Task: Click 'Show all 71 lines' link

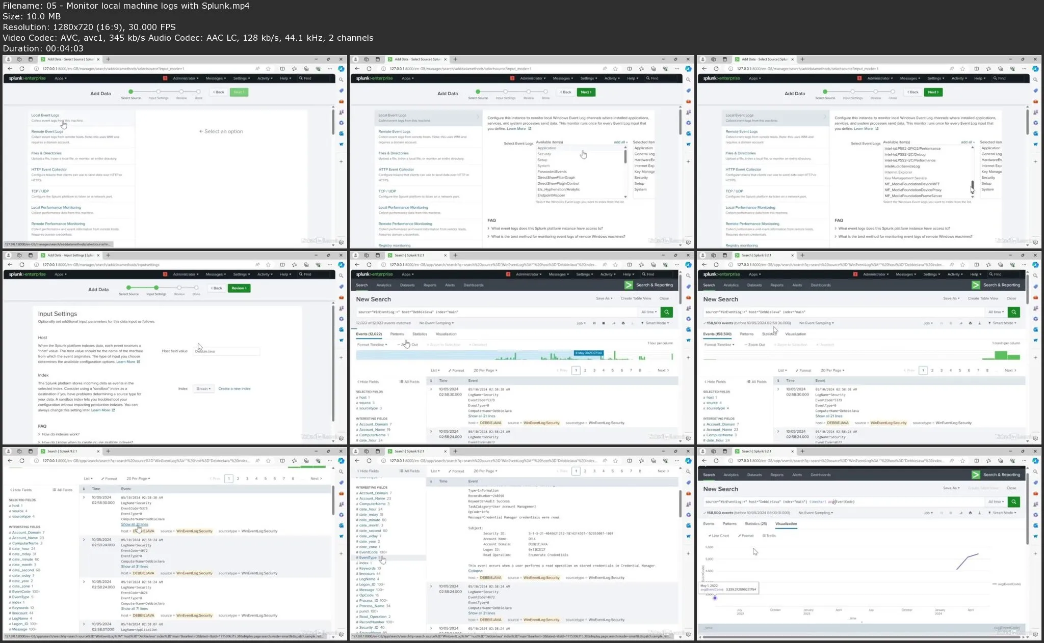Action: 135,609
